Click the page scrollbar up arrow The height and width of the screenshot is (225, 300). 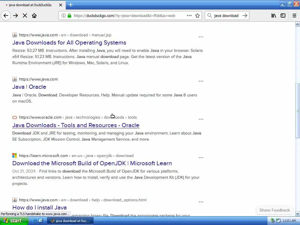click(297, 24)
